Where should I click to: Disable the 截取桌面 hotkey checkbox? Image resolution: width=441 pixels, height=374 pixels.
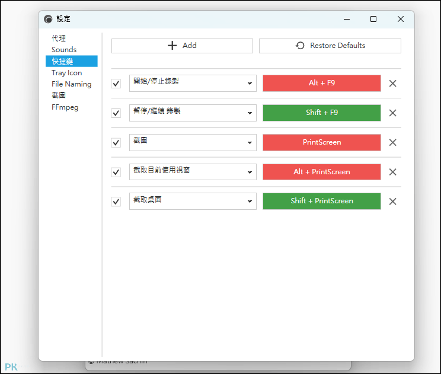(116, 202)
